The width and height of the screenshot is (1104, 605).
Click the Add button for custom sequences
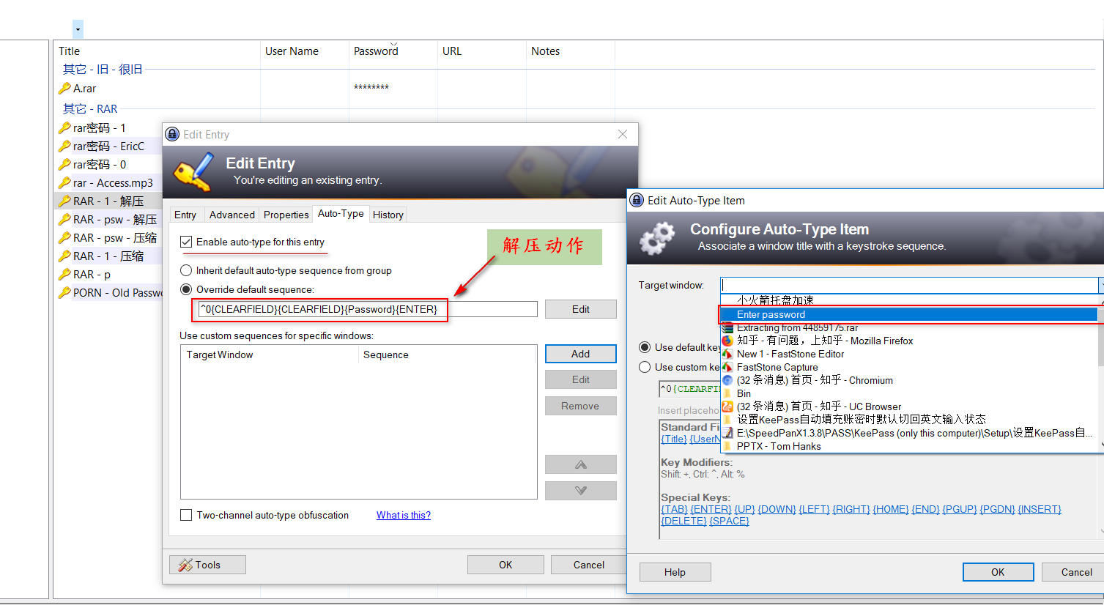(x=580, y=353)
